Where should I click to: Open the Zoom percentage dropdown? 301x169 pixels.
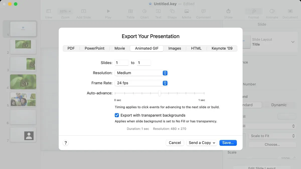[65, 11]
